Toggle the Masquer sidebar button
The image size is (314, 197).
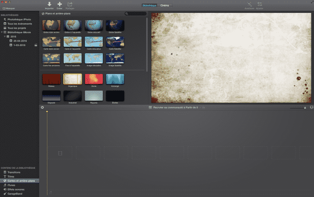[8, 8]
